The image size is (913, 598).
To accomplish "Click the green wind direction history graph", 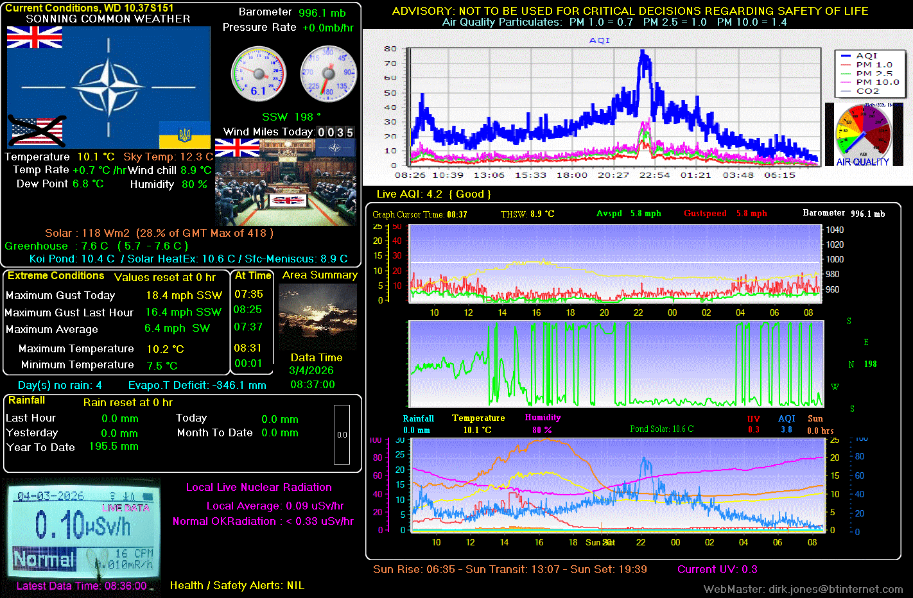I will click(616, 364).
